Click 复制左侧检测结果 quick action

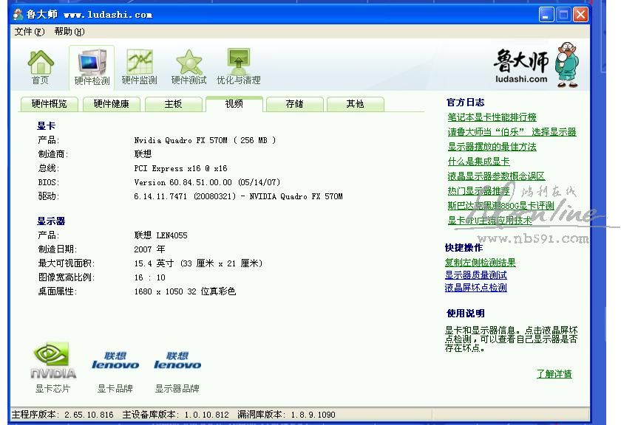(480, 263)
